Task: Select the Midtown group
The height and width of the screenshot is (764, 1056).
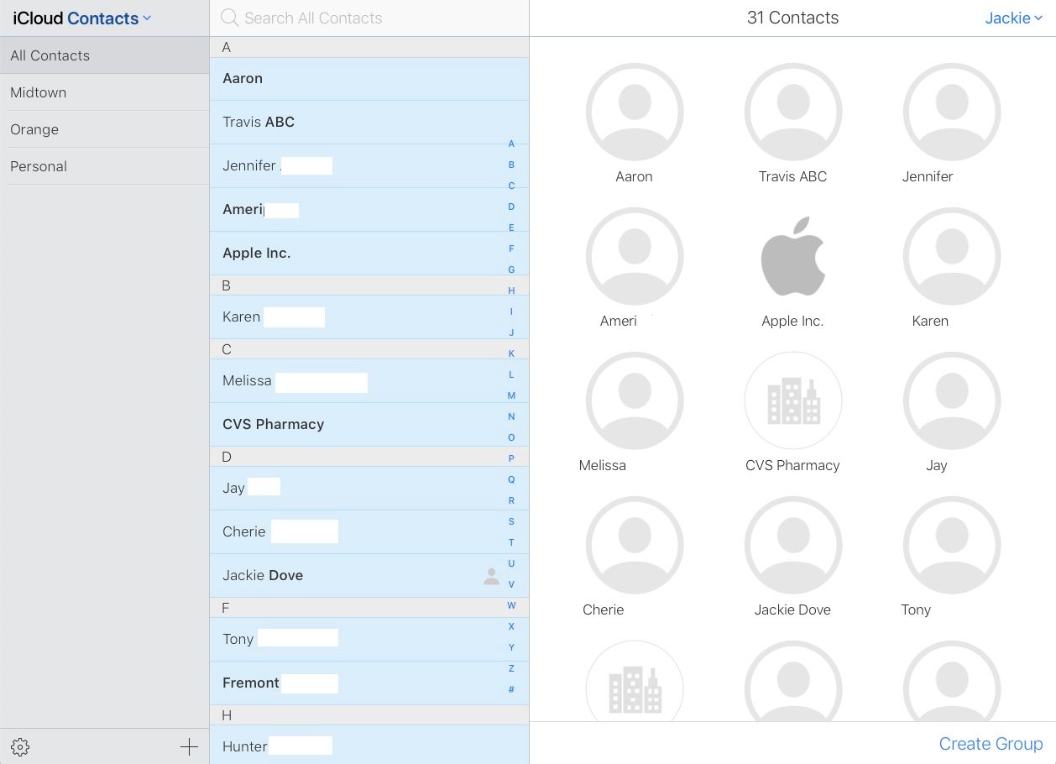Action: click(104, 92)
